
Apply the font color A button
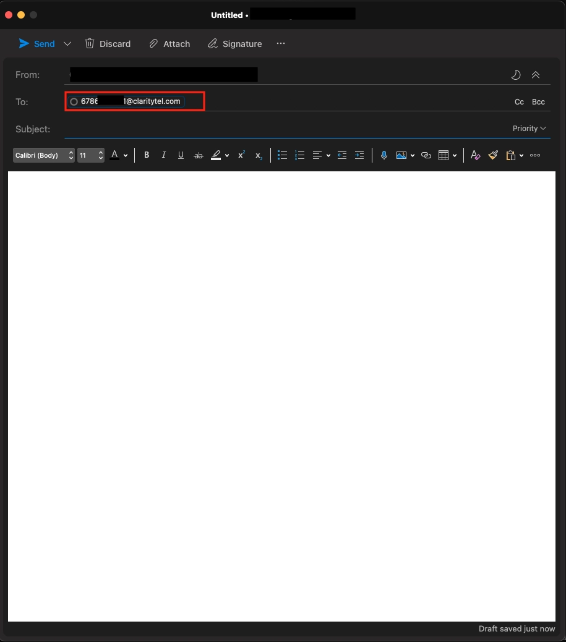coord(114,155)
